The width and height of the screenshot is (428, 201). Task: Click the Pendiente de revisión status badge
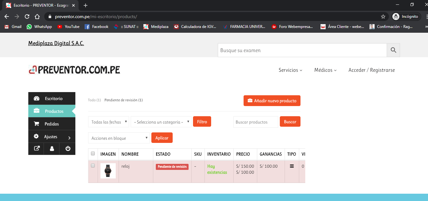click(172, 167)
